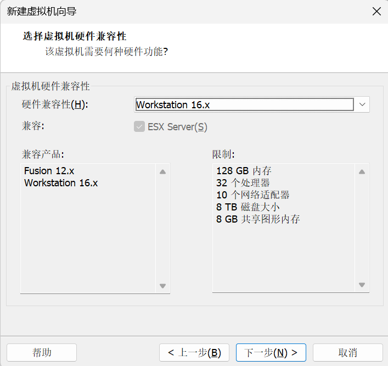Click the up arrow of 兼容产品 scrollbar
The image size is (388, 366).
[162, 171]
